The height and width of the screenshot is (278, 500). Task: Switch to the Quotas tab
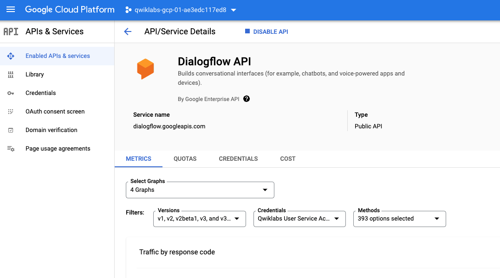[185, 158]
